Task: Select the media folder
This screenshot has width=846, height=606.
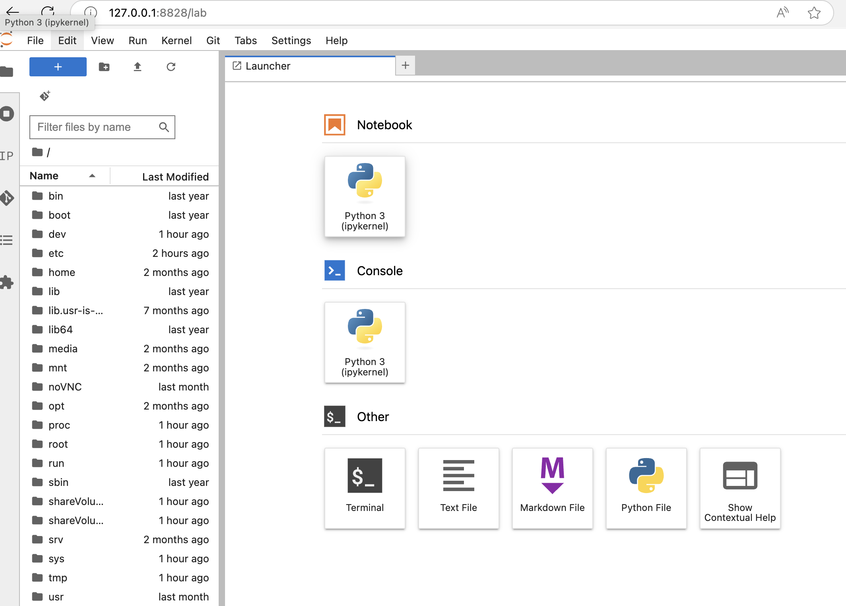Action: [119, 349]
